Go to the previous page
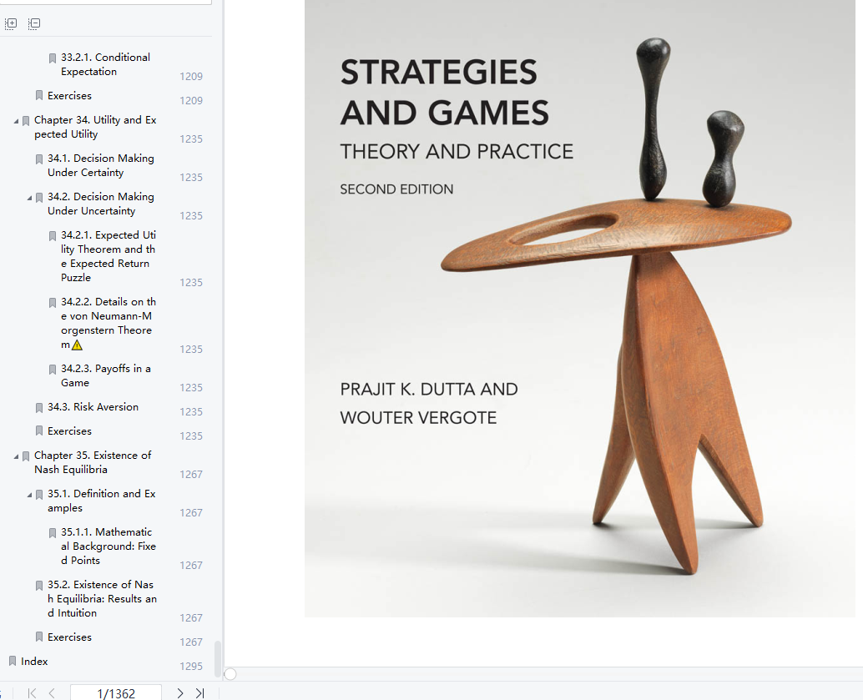This screenshot has height=700, width=863. (52, 693)
